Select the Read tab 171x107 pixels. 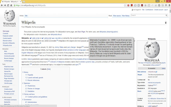point(110,16)
